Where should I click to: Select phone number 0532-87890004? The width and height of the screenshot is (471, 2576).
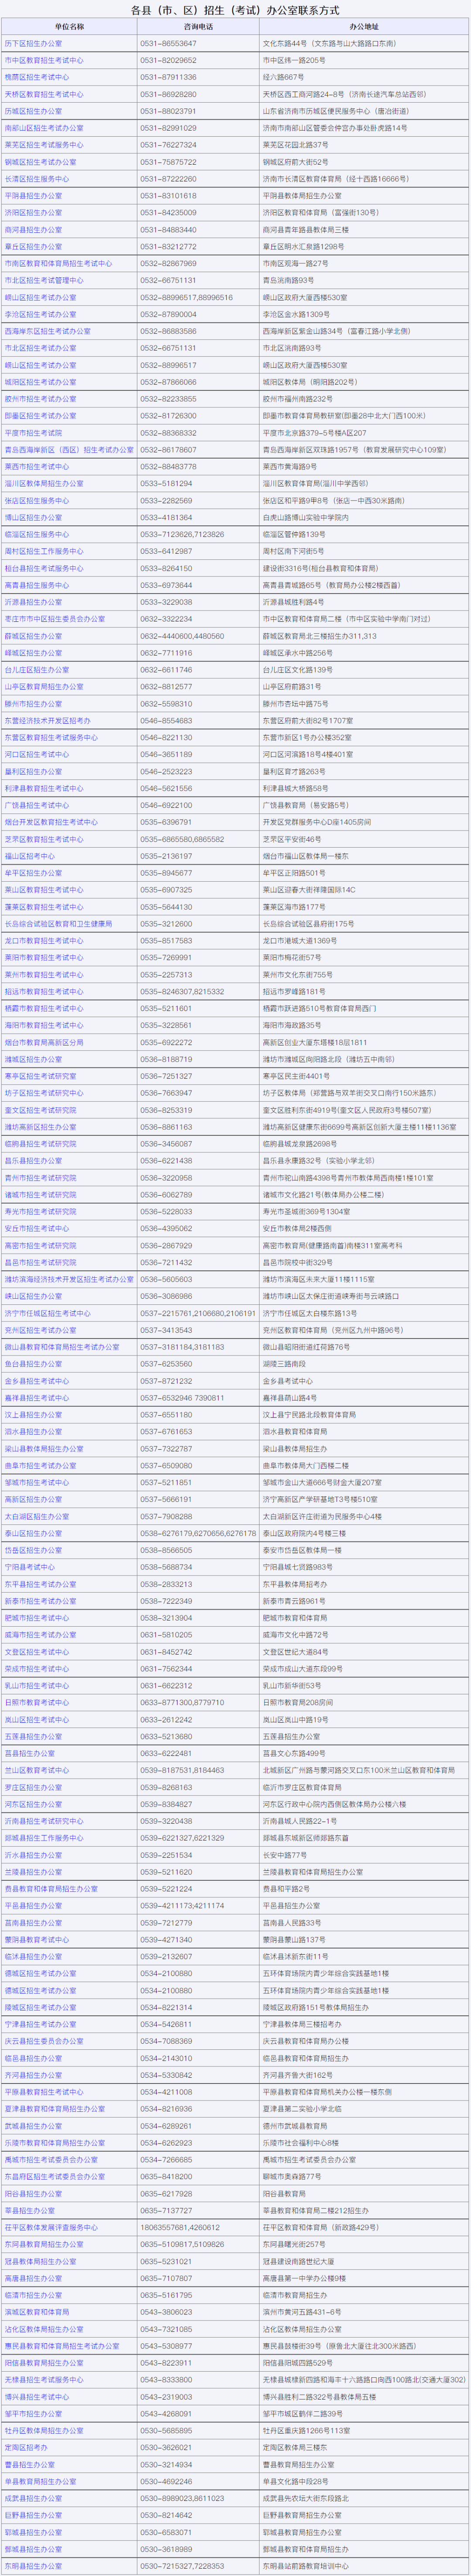(x=169, y=314)
